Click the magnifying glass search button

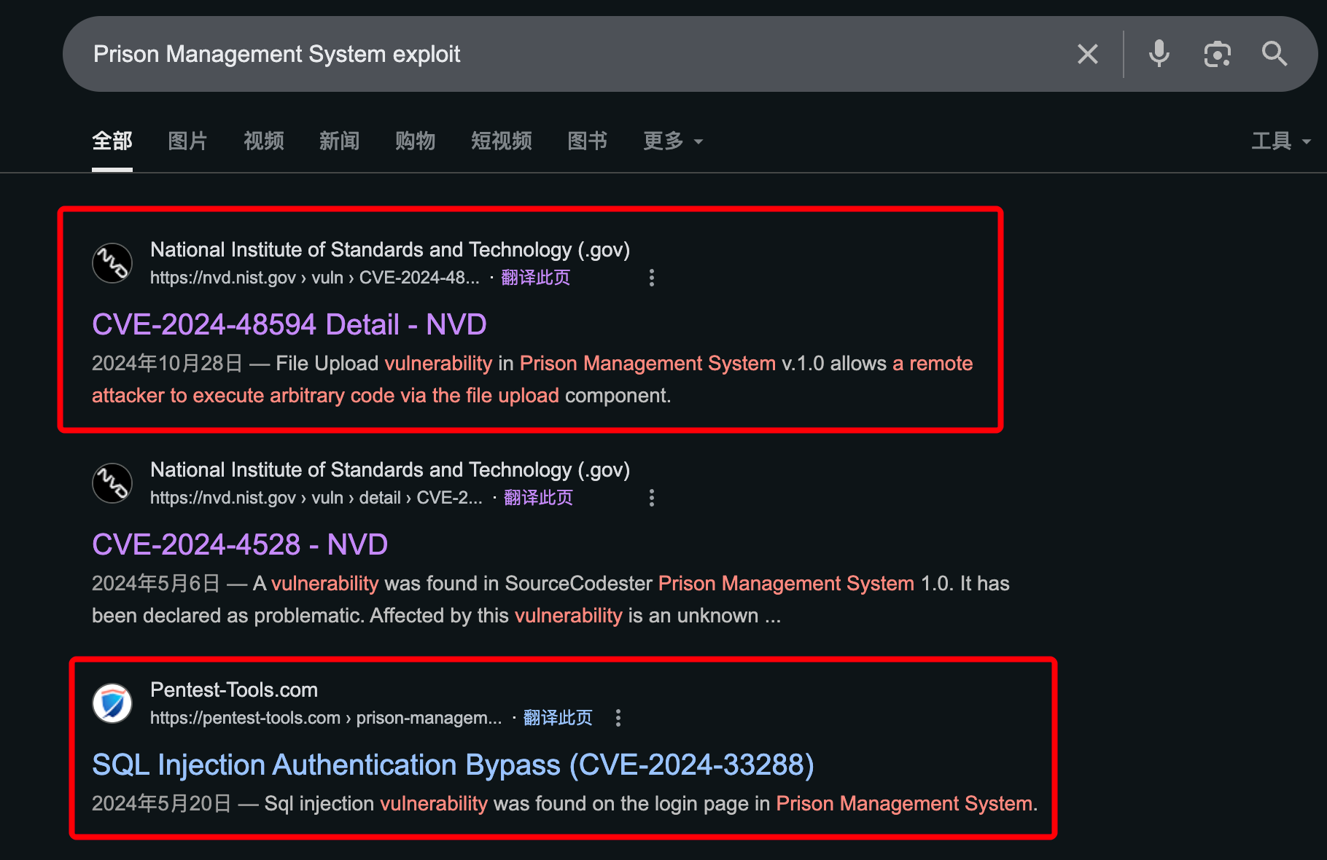pyautogui.click(x=1275, y=54)
